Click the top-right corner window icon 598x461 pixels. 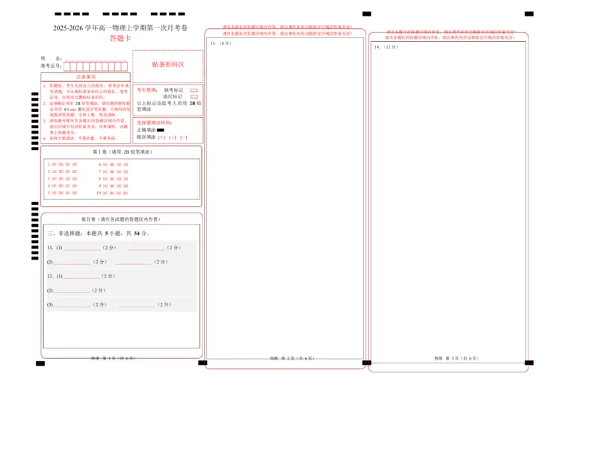tap(528, 12)
